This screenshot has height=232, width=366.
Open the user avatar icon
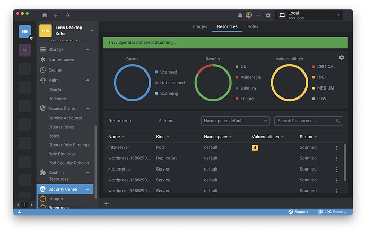249,15
